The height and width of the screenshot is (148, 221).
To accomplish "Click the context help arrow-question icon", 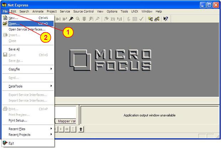I will [166, 19].
